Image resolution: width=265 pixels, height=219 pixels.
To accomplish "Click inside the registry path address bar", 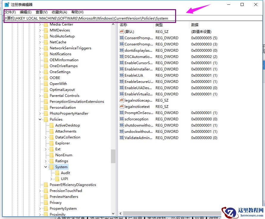I will 89,18.
